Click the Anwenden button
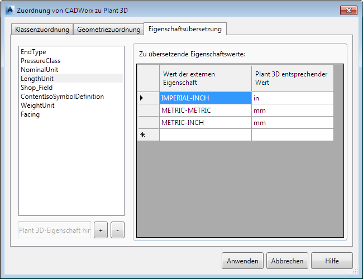 pos(242,261)
